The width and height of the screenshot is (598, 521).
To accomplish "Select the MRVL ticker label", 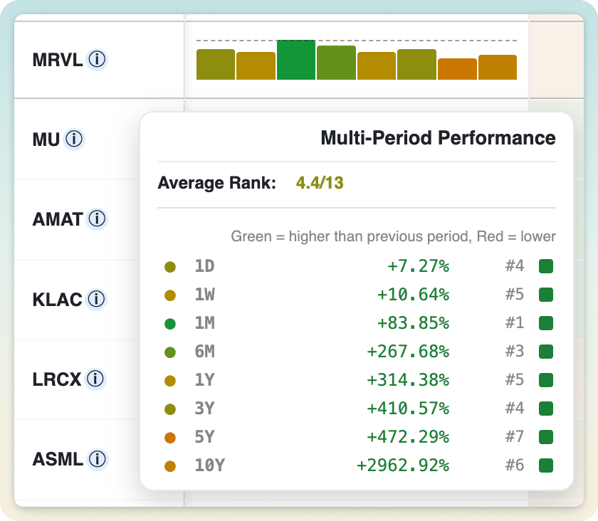I will [x=58, y=60].
